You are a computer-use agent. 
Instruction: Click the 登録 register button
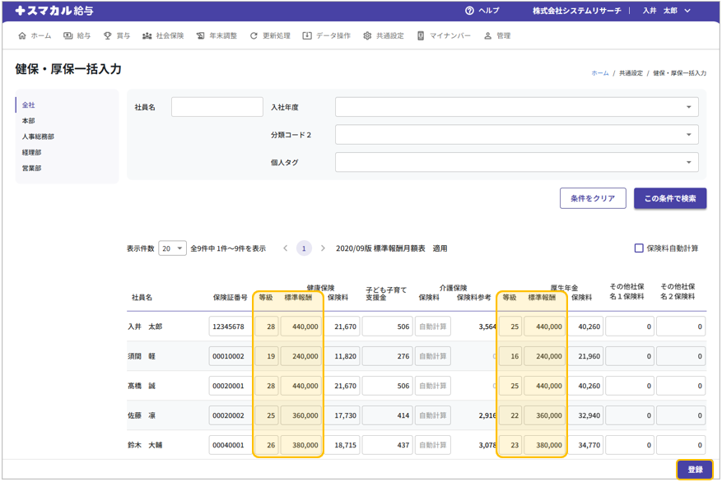click(695, 470)
